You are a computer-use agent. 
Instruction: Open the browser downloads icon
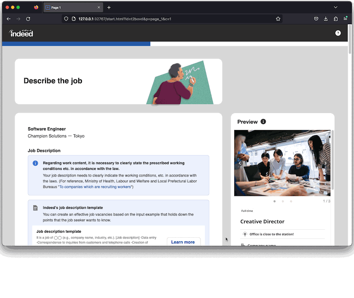326,19
